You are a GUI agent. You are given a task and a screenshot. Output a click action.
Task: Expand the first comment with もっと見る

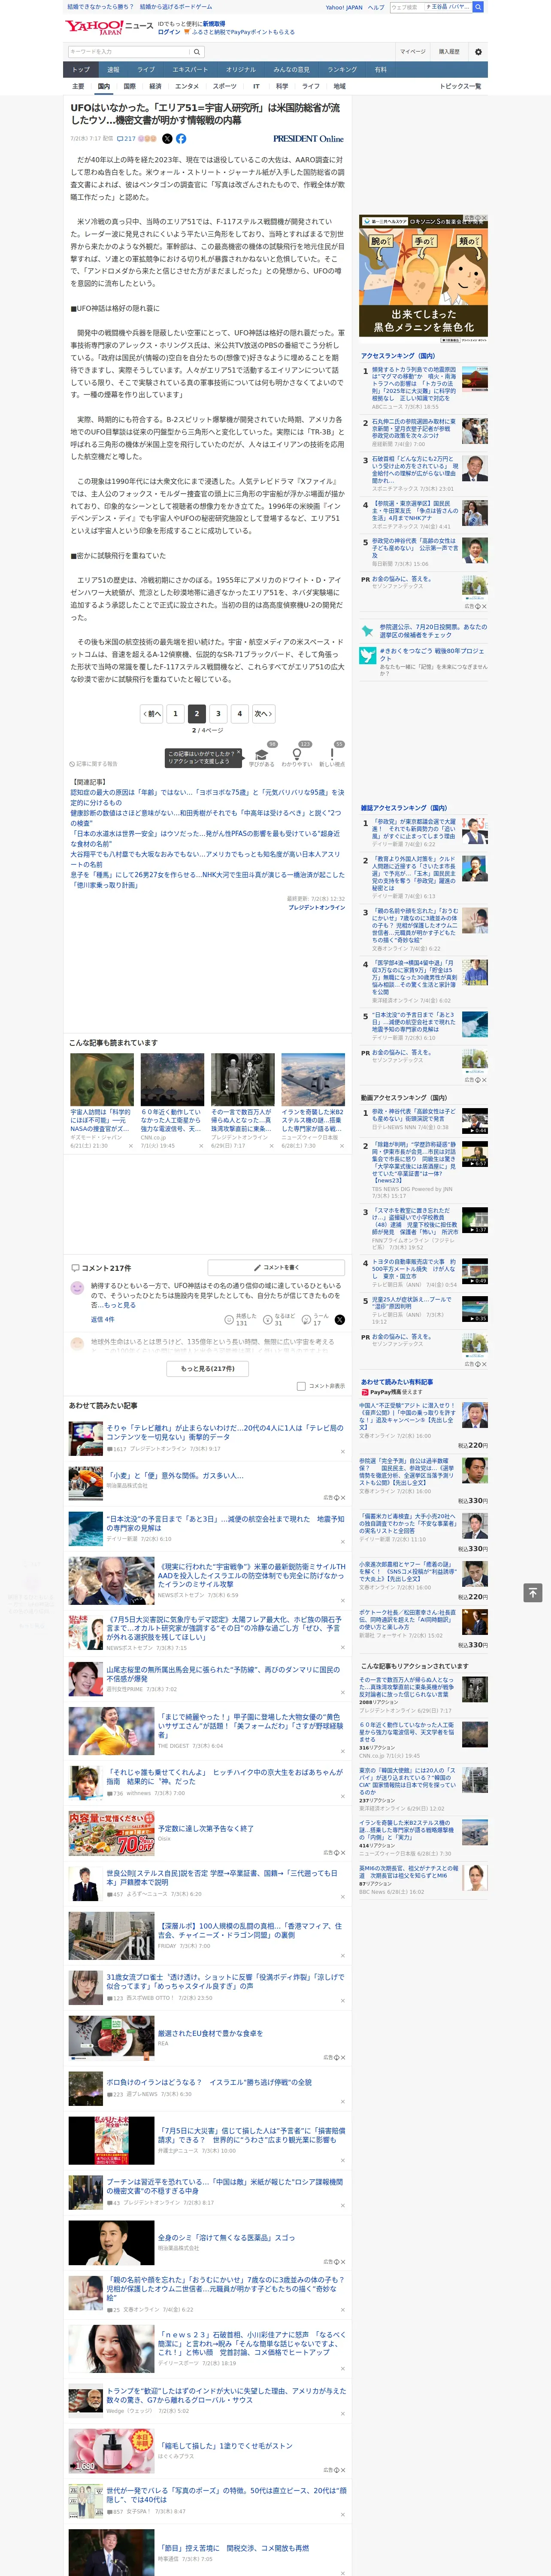point(120,1305)
